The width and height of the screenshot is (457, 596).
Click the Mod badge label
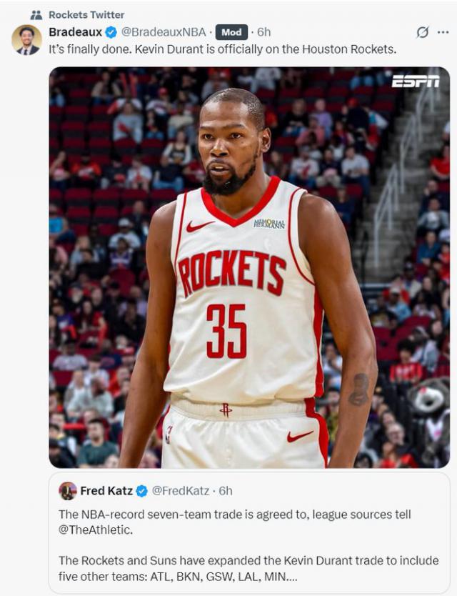pos(231,32)
